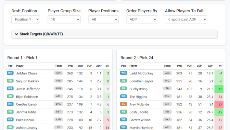Image resolution: width=230 pixels, height=130 pixels.
Task: Expand the Stack Targets (QB/WR/TE) section
Action: tap(114, 34)
